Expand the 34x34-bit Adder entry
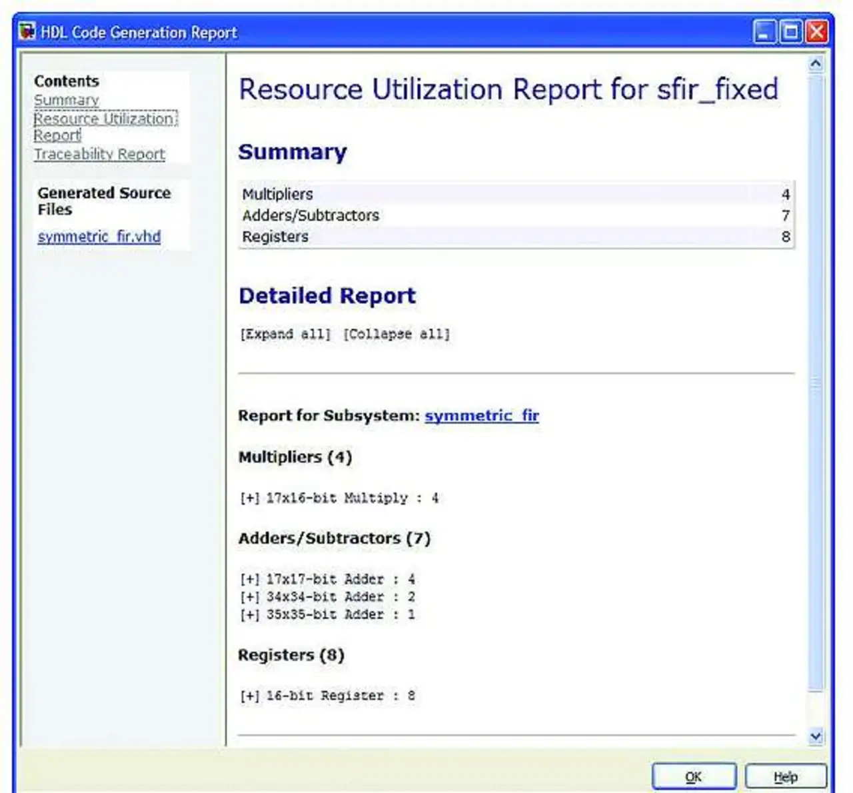853x793 pixels. [x=249, y=596]
